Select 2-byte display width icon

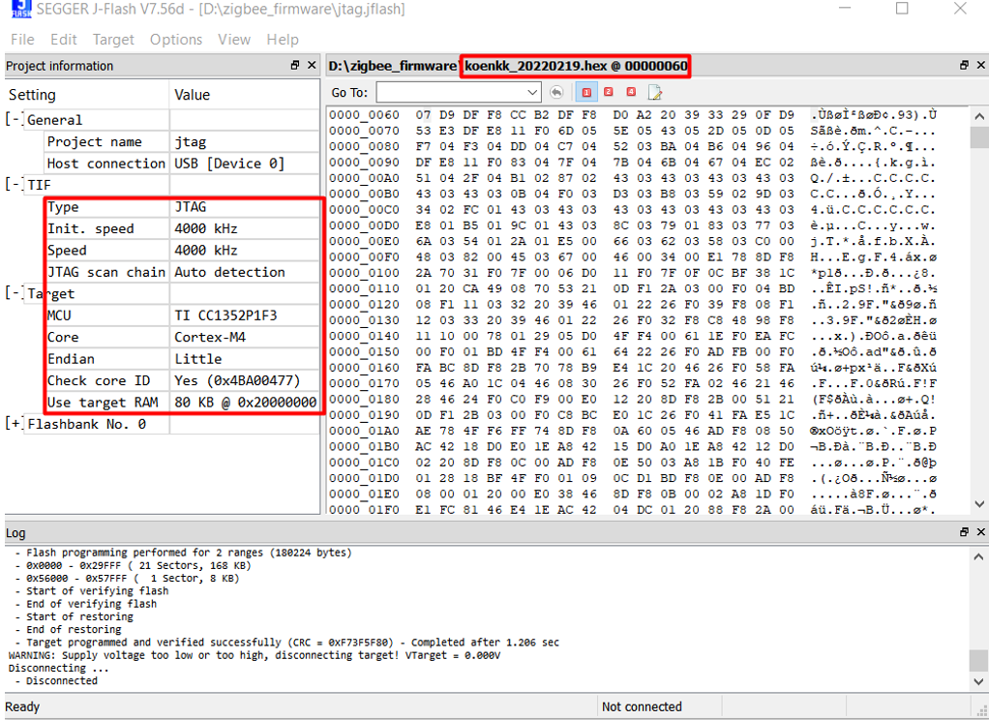[608, 92]
